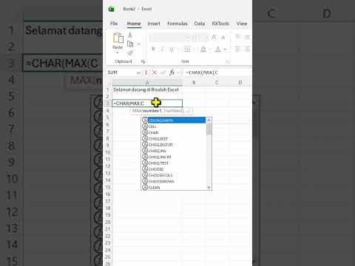Image resolution: width=355 pixels, height=266 pixels.
Task: Expand the Font Color dropdown arrow
Action: 225,50
